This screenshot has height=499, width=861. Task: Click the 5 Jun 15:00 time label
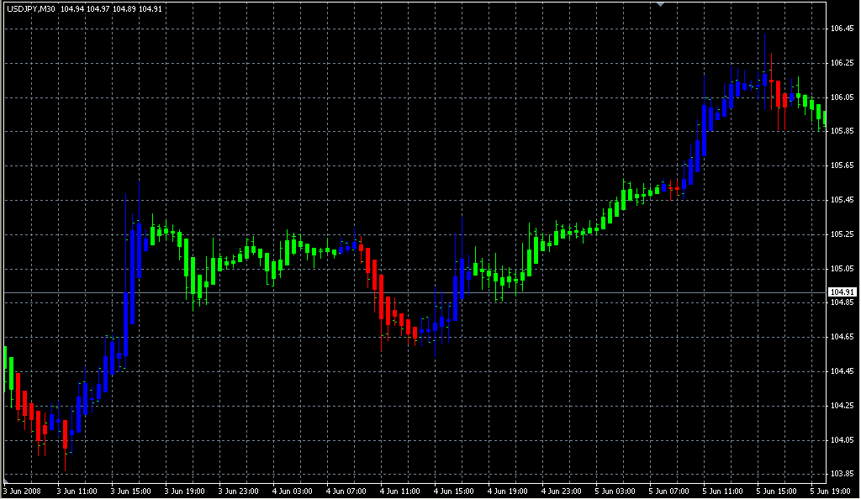[776, 491]
